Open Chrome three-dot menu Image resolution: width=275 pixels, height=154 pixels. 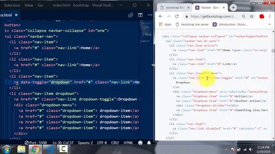270,16
